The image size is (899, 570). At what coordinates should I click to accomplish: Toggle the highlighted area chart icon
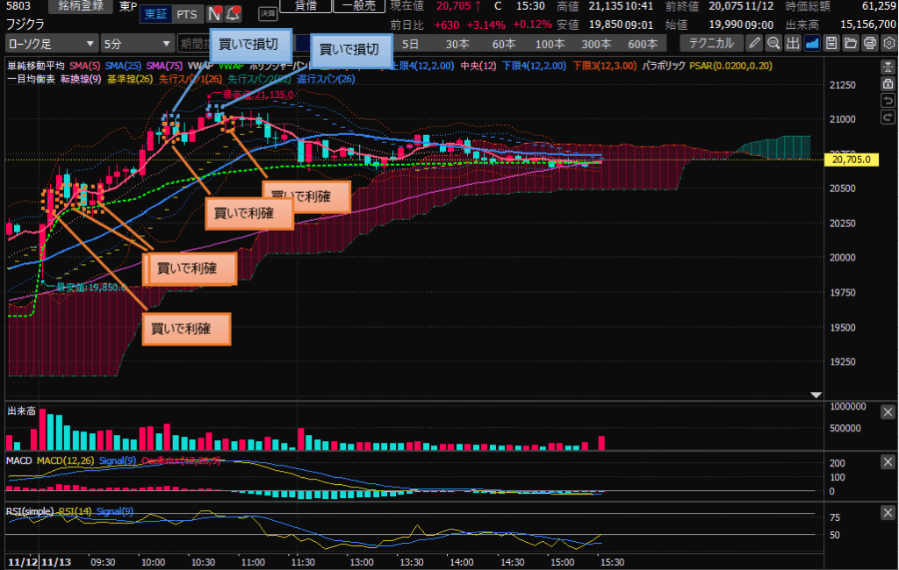pos(812,43)
